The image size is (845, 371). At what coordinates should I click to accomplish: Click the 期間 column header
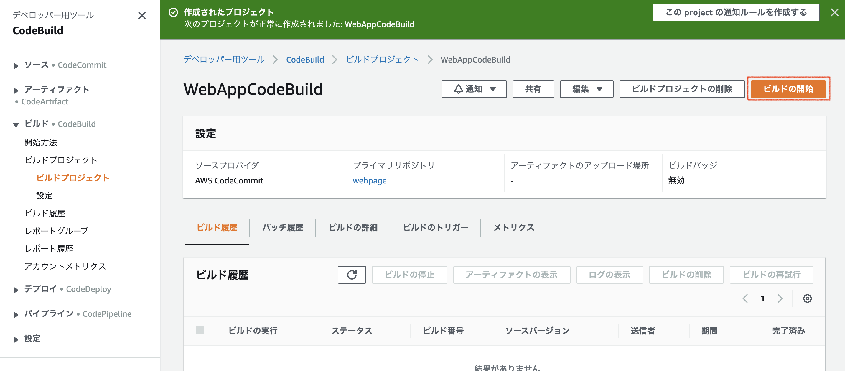coord(709,331)
